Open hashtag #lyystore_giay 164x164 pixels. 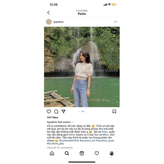click(x=56, y=143)
